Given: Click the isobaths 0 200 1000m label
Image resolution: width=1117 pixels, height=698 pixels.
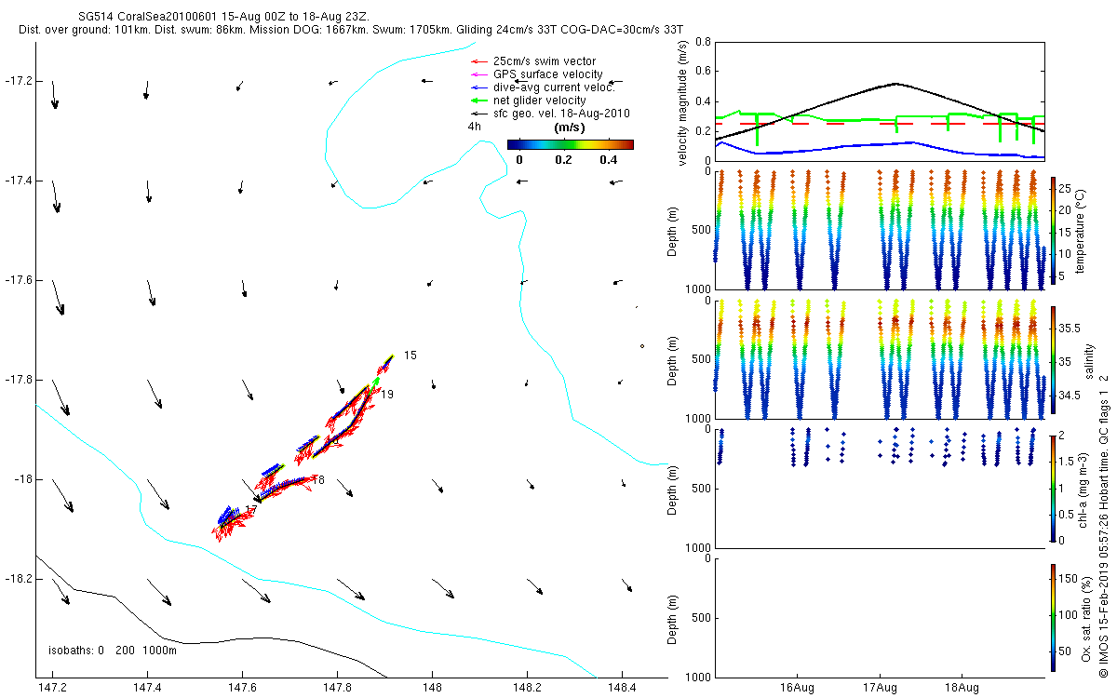Looking at the screenshot, I should point(112,650).
